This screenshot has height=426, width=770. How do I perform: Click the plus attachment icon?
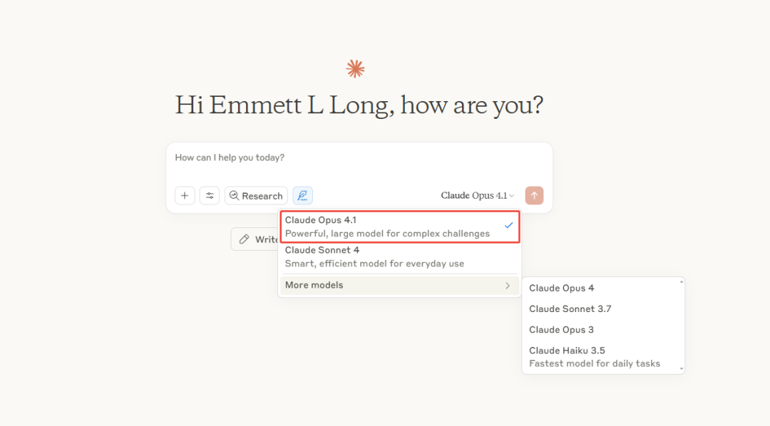185,195
